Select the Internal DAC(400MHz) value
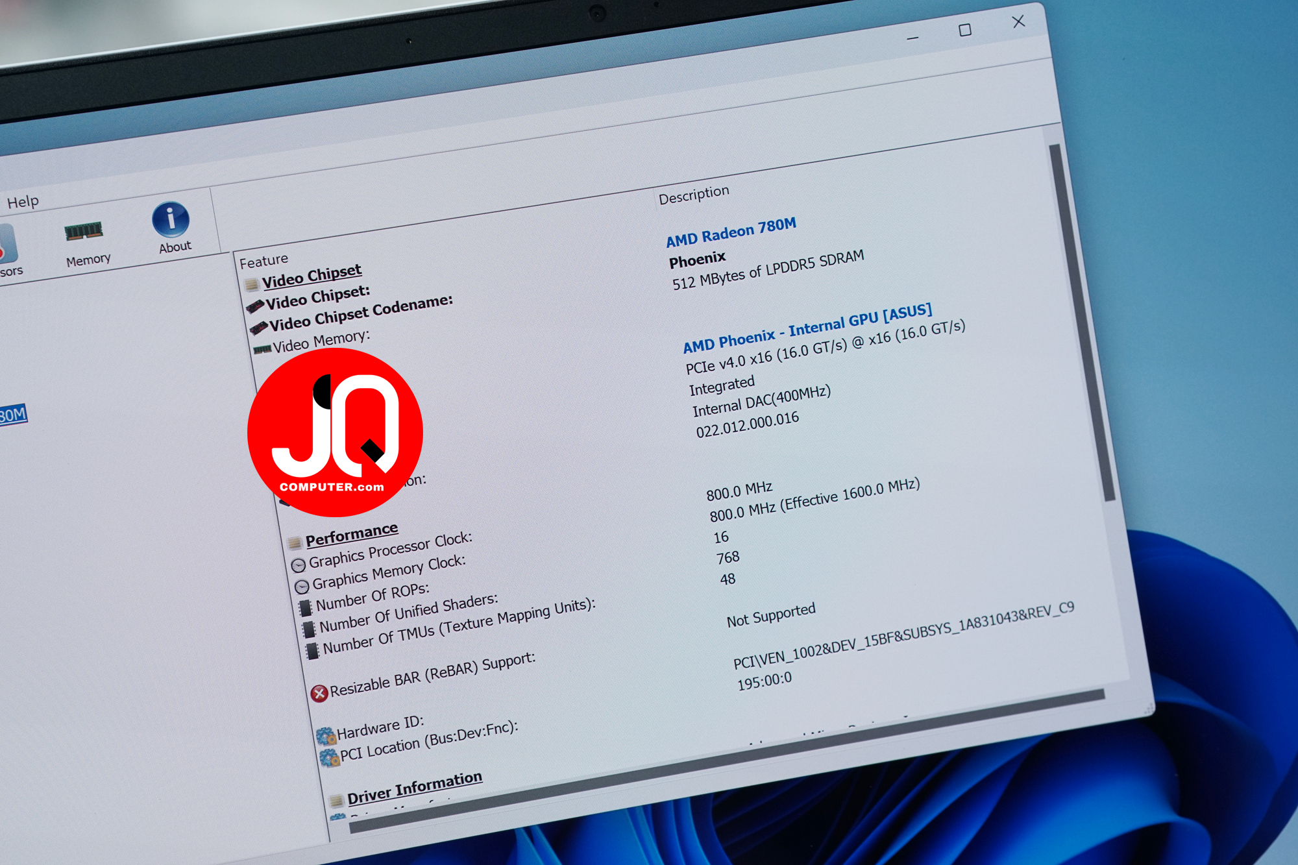Image resolution: width=1298 pixels, height=865 pixels. tap(761, 401)
